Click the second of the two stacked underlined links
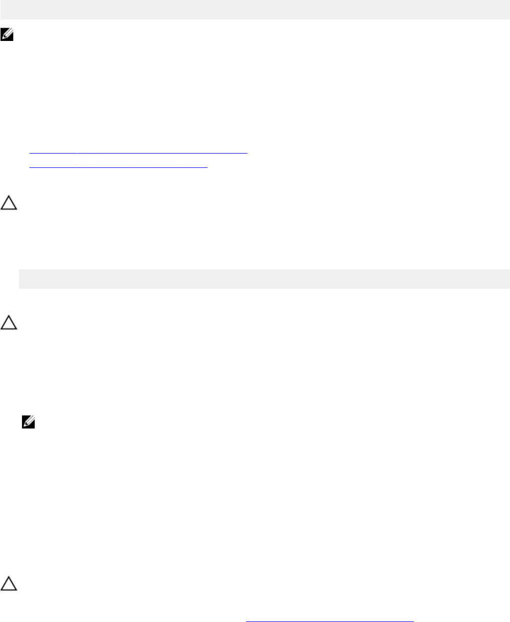The width and height of the screenshot is (510, 622). click(119, 166)
